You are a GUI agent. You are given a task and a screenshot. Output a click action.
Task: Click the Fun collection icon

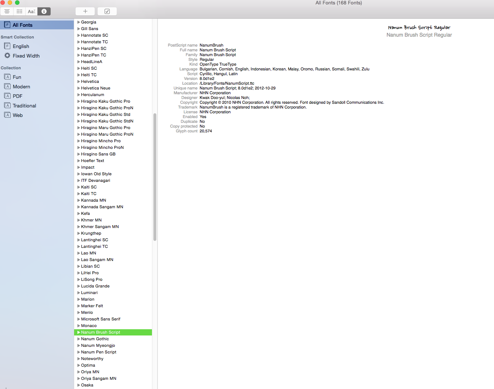coord(7,77)
